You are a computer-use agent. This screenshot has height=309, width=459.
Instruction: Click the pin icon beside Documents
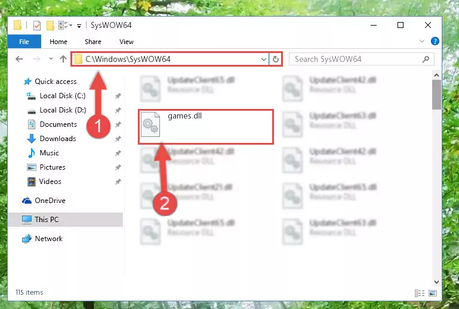point(118,124)
